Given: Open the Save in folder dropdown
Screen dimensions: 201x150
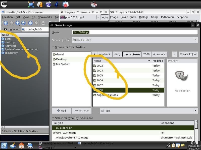Looking at the screenshot, I should (x=135, y=40).
